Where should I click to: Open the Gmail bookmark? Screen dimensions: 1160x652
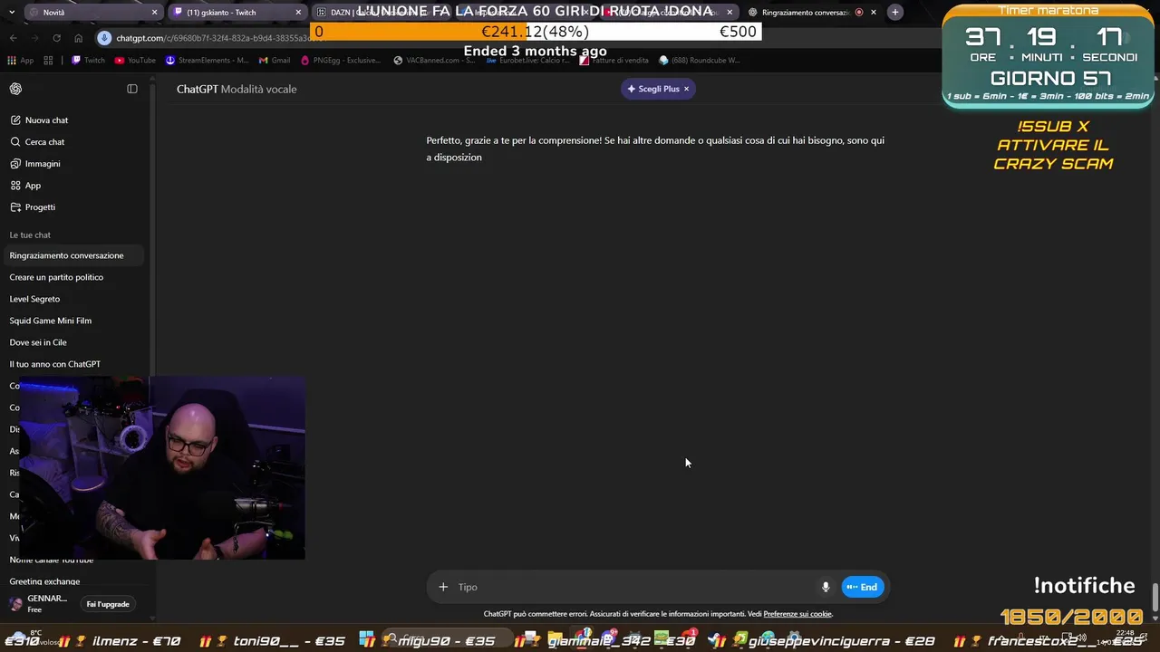274,60
